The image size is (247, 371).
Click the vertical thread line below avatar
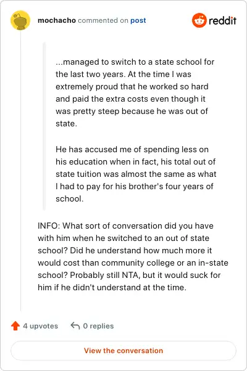click(x=20, y=170)
